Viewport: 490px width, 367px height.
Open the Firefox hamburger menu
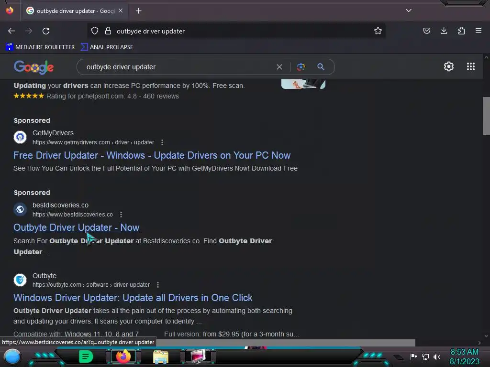478,31
